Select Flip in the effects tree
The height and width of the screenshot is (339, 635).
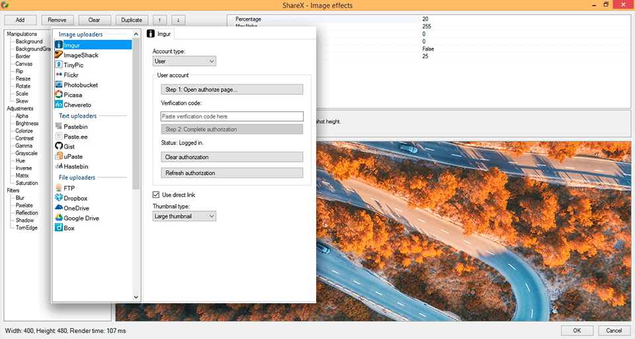tap(19, 71)
